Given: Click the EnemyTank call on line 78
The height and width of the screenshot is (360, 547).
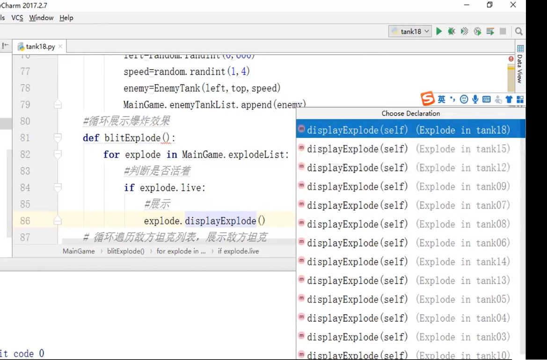Looking at the screenshot, I should coord(177,88).
